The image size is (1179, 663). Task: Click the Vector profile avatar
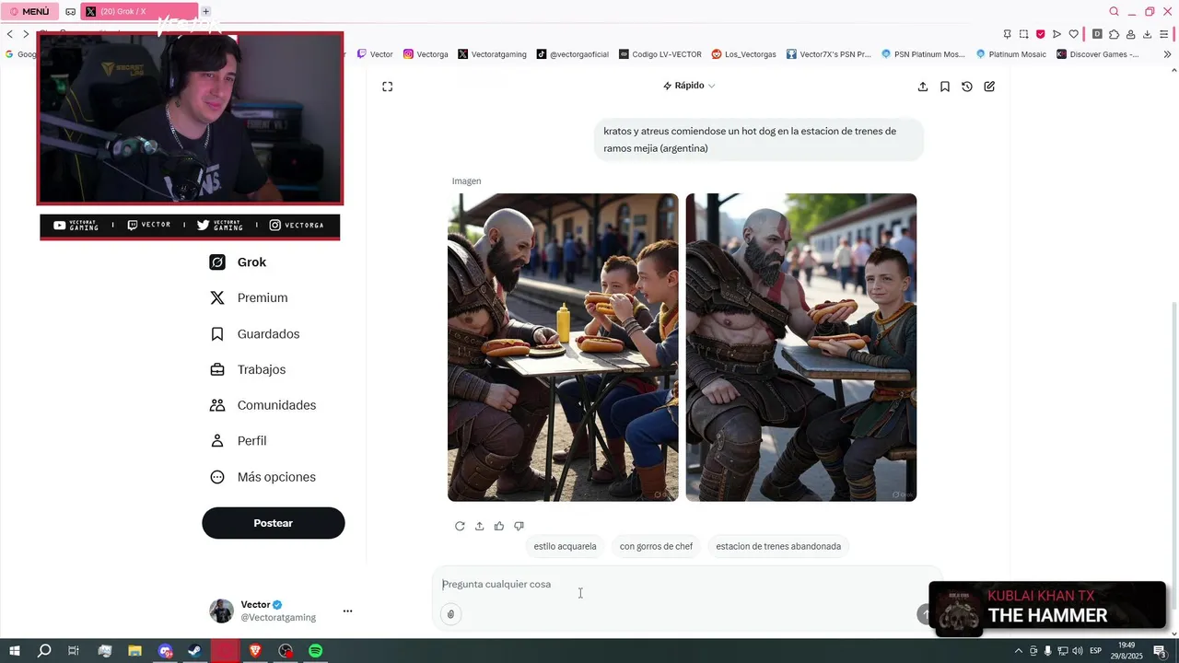(x=221, y=611)
